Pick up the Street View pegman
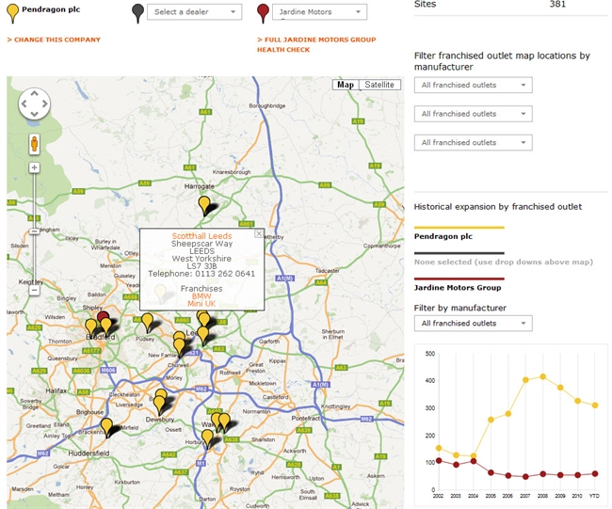 coord(35,144)
